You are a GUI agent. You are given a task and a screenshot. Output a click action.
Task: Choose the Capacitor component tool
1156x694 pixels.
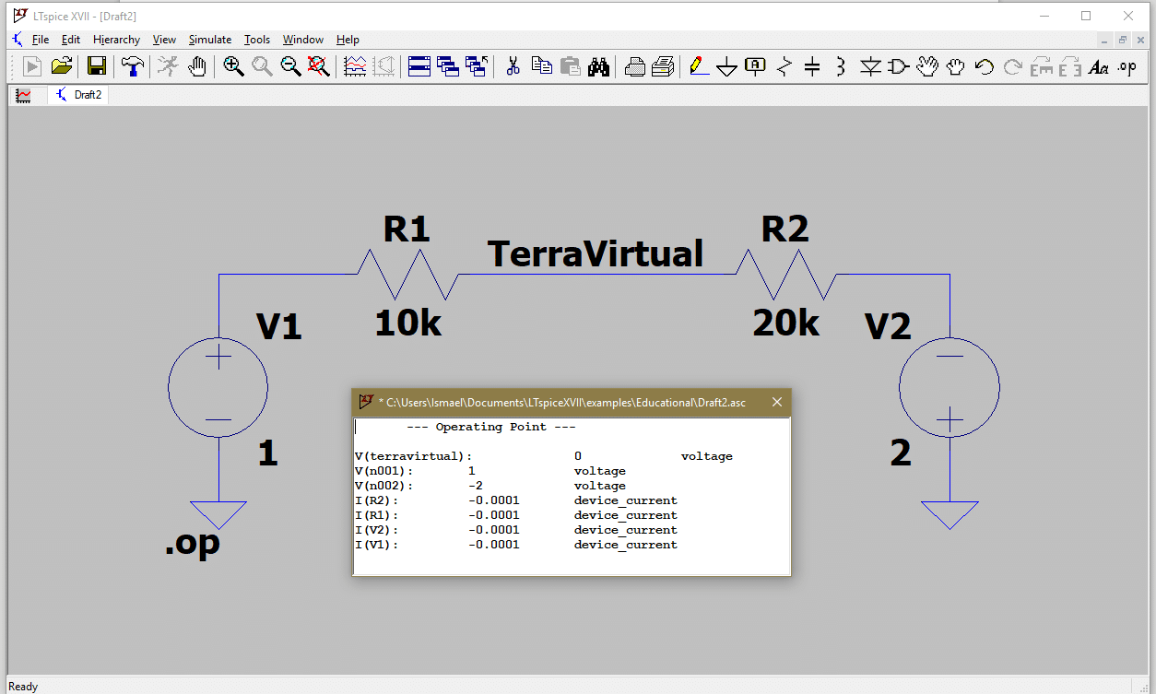(812, 66)
